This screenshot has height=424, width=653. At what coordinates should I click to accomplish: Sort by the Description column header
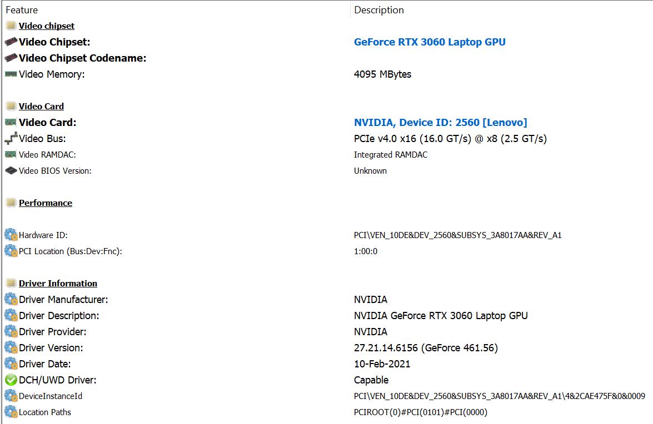pyautogui.click(x=379, y=10)
